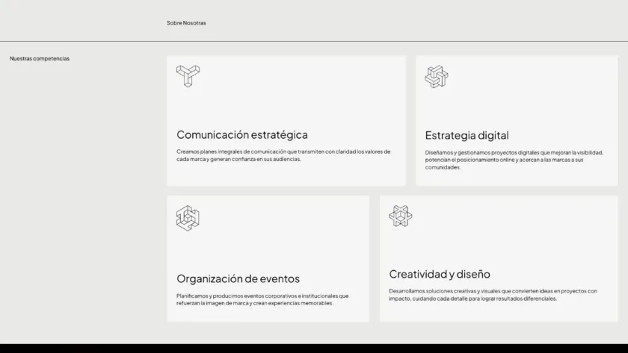The width and height of the screenshot is (628, 353).
Task: Select the Creatividad y diseño heading
Action: point(440,274)
